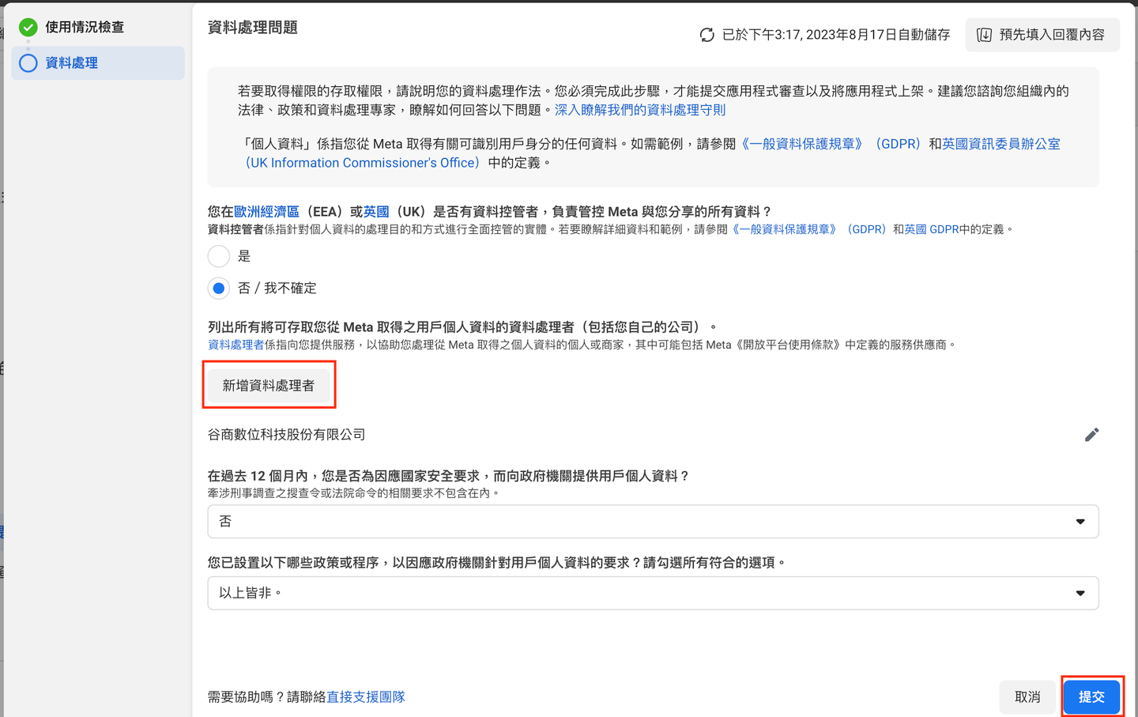This screenshot has width=1138, height=717.
Task: Click the autosave refresh icon
Action: click(707, 35)
